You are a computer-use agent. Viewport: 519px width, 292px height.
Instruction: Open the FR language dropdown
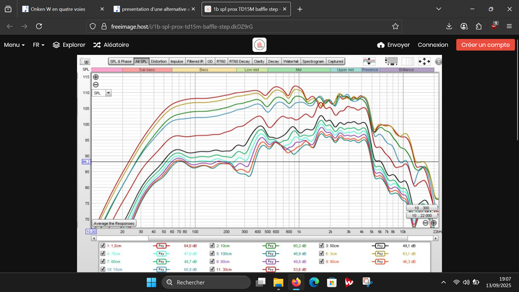pyautogui.click(x=38, y=45)
